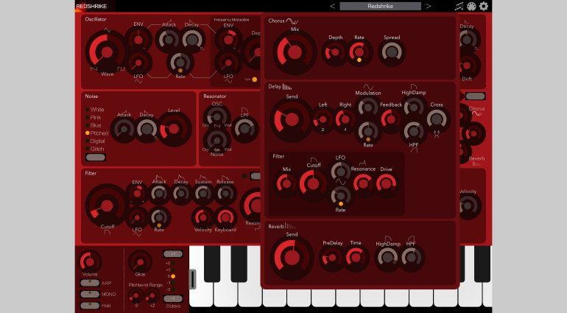Open the settings gear icon

(x=484, y=7)
